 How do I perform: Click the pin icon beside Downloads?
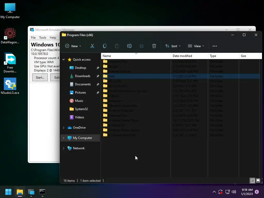click(x=98, y=76)
